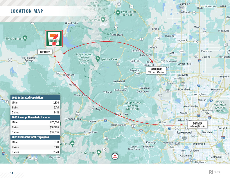Click the Berthoud Falls map label
The width and height of the screenshot is (230, 178).
[x=73, y=119]
